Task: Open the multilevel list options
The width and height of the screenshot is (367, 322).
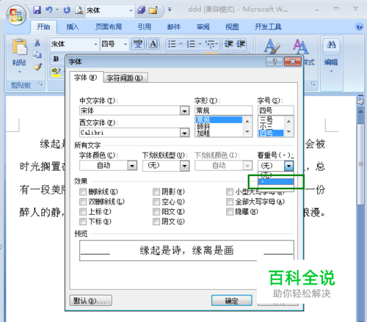Action: click(x=212, y=44)
